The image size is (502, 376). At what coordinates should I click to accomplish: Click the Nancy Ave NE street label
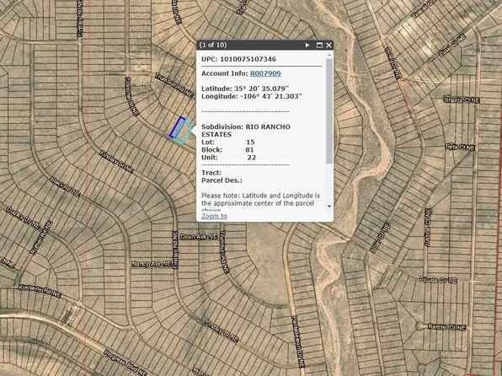tap(152, 264)
